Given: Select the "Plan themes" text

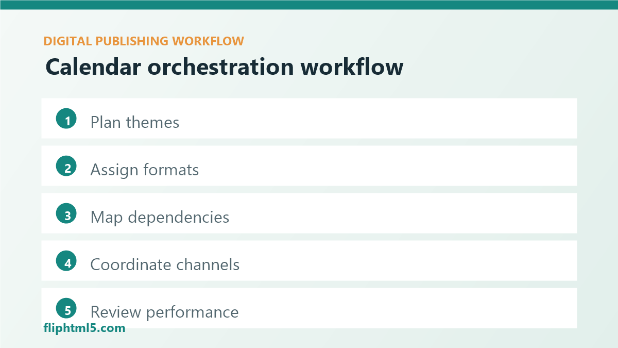Looking at the screenshot, I should point(135,122).
